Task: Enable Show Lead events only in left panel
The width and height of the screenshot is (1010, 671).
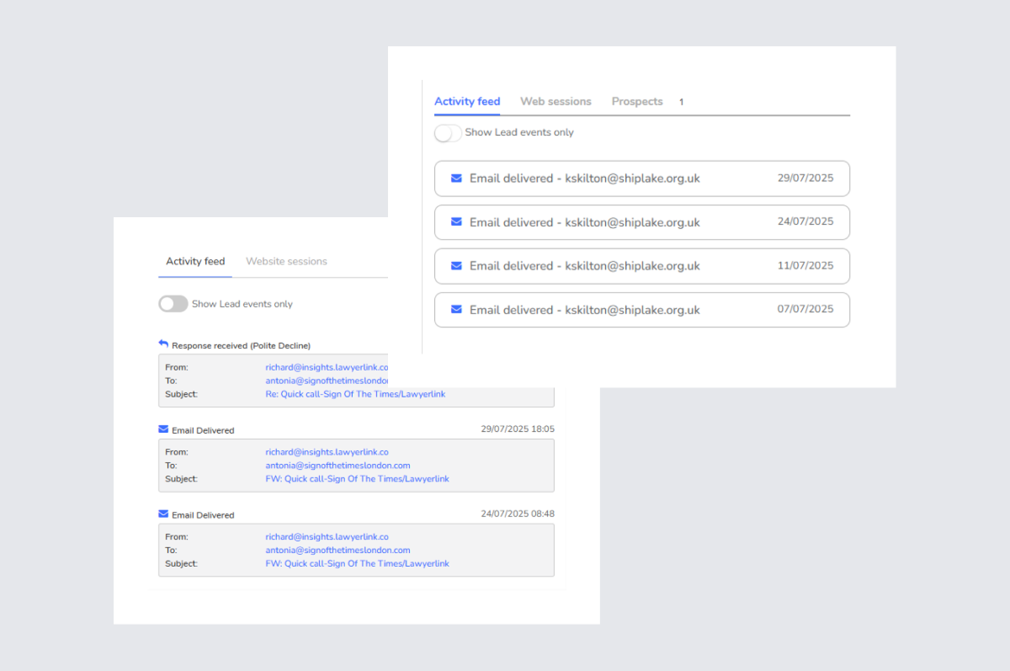Action: (173, 304)
